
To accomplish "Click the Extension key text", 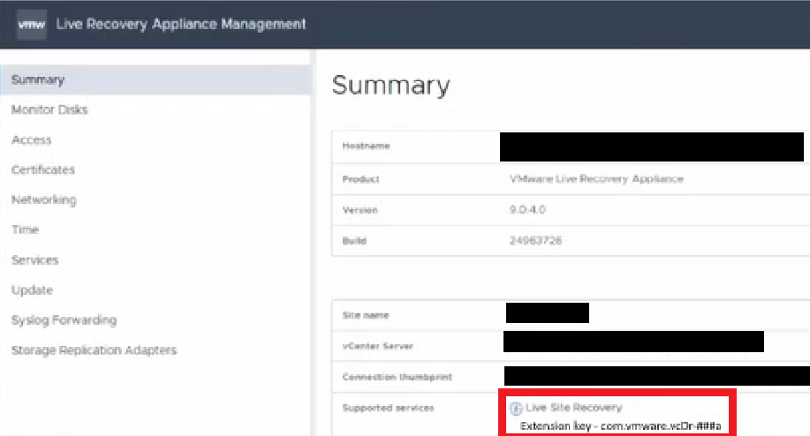I will [620, 426].
